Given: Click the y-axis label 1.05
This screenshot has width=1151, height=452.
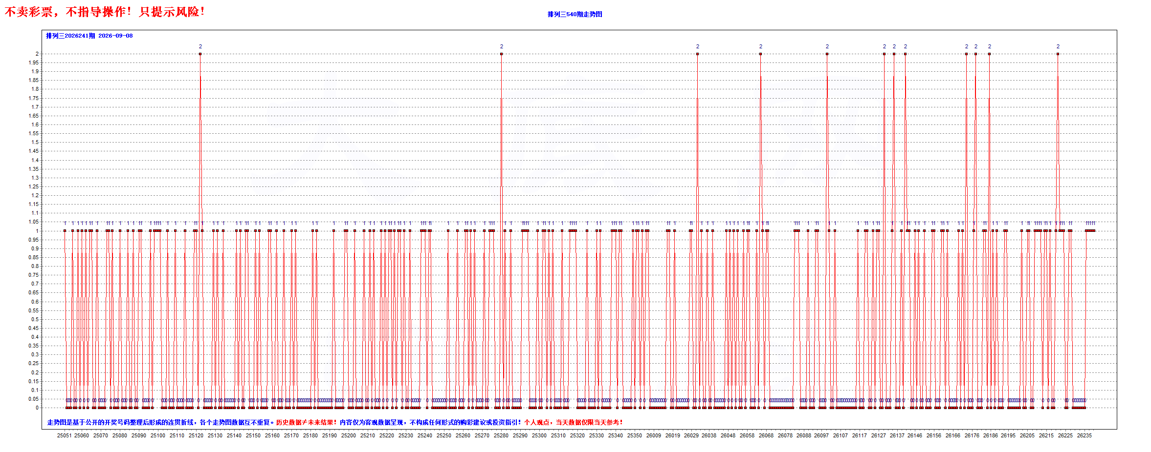Looking at the screenshot, I should click(33, 222).
